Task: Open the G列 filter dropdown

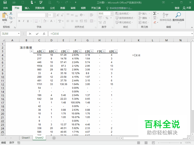Action: coord(116,51)
